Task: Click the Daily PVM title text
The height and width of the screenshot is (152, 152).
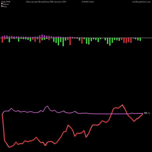Action: tap(6, 2)
